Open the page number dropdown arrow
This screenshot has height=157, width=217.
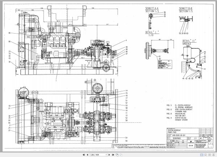[106, 155]
